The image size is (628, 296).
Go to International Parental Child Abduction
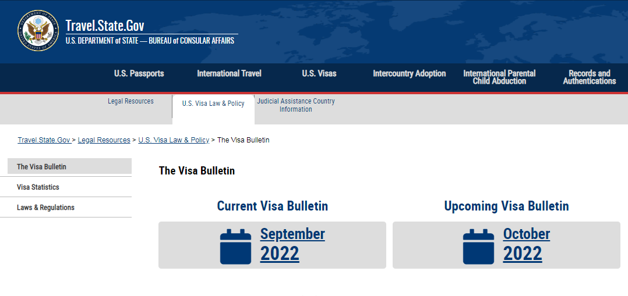[499, 77]
